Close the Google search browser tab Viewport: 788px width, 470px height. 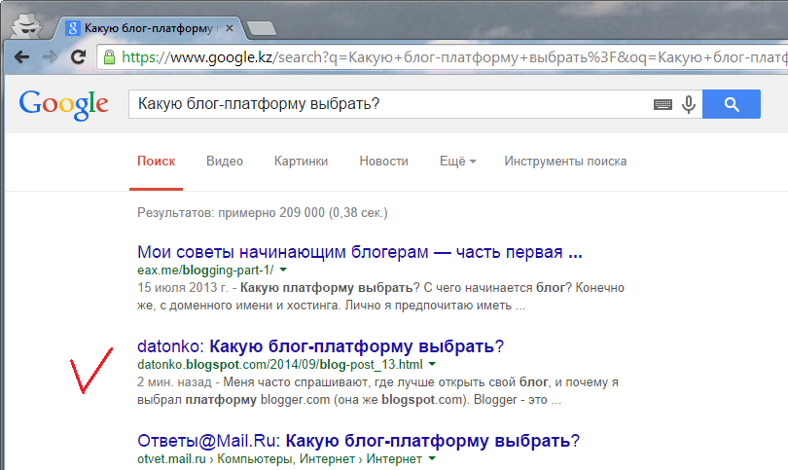tap(230, 28)
